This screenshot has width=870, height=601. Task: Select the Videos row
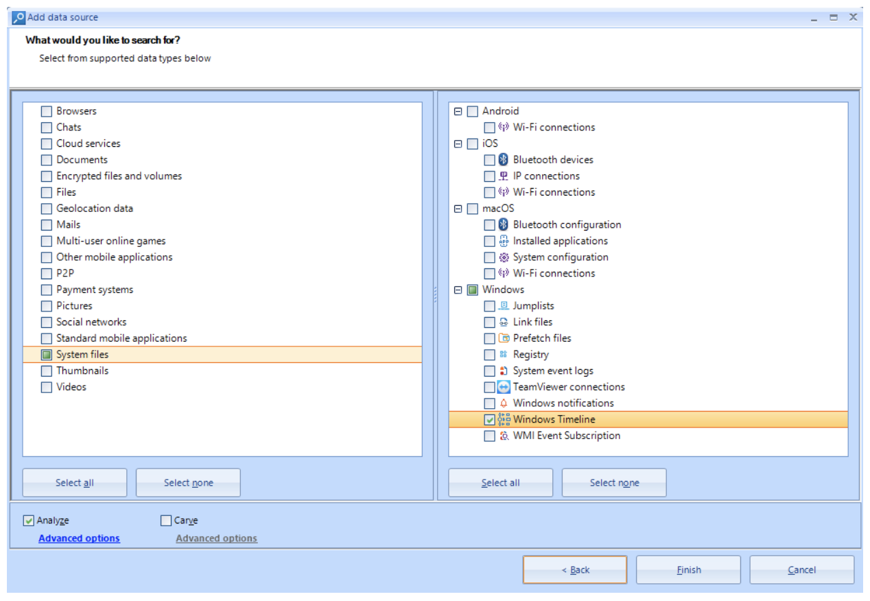point(222,387)
